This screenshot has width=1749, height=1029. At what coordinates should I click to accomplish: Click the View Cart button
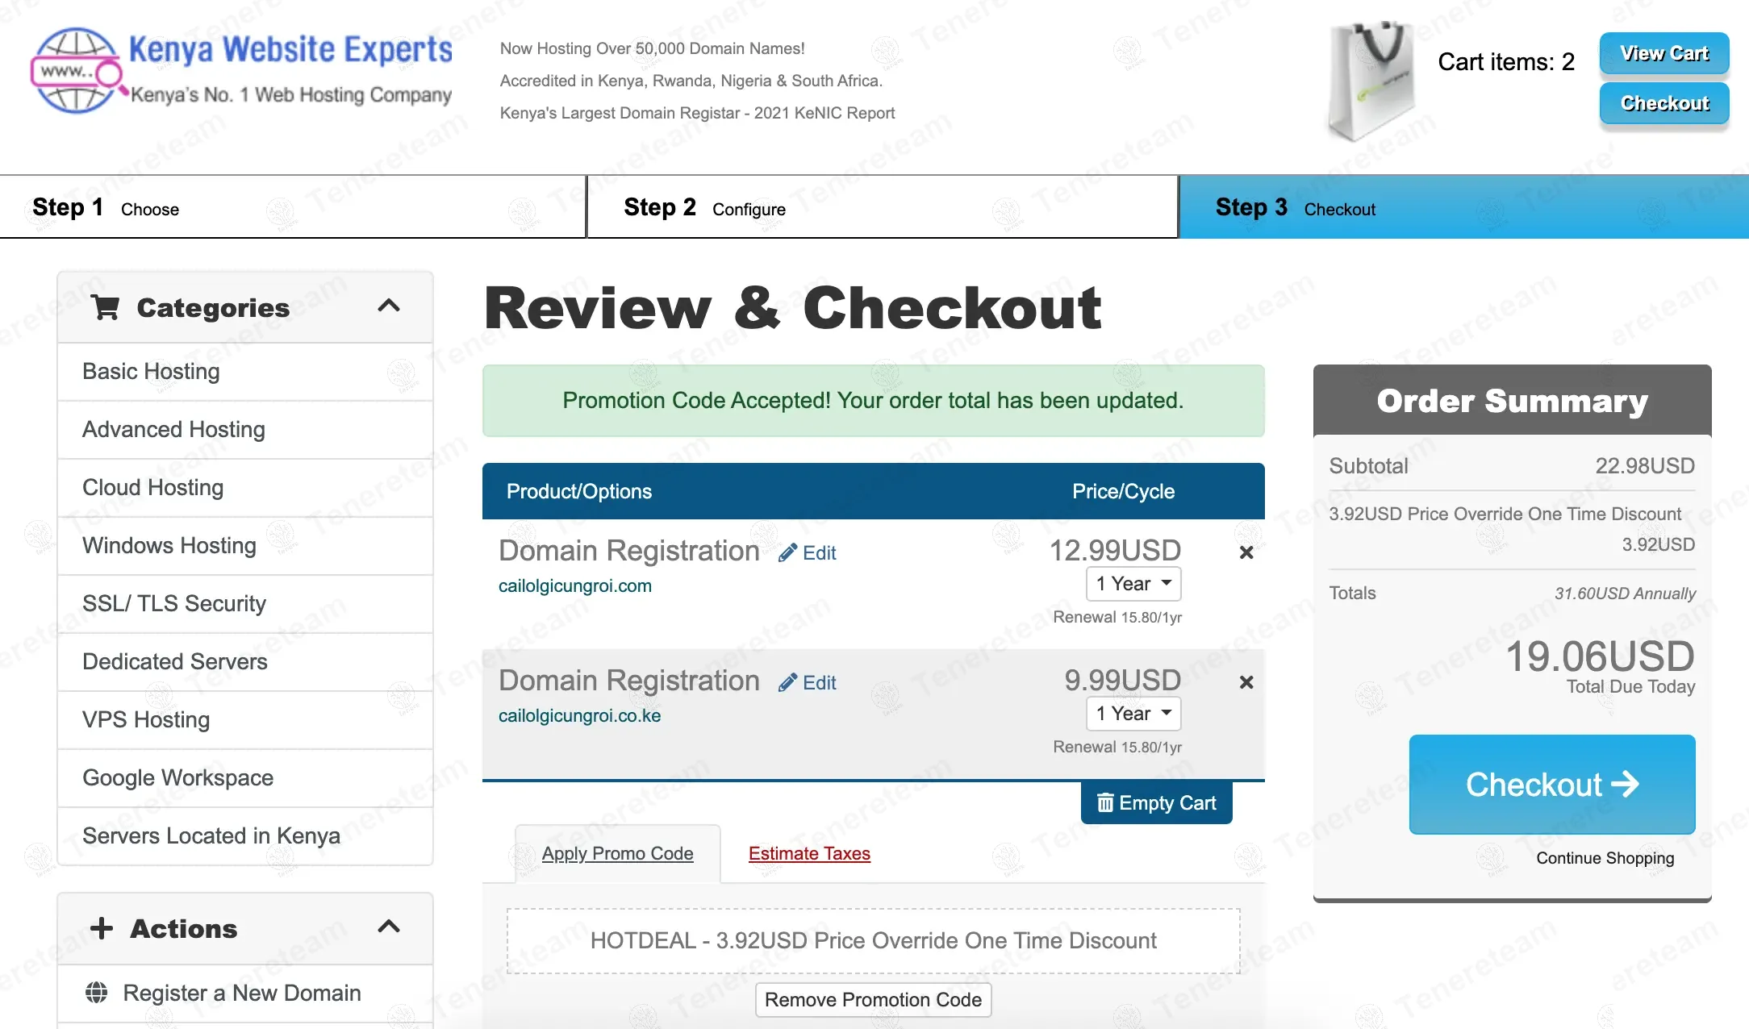[1664, 53]
